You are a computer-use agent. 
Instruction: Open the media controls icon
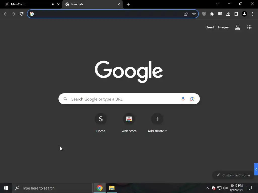tap(220, 14)
